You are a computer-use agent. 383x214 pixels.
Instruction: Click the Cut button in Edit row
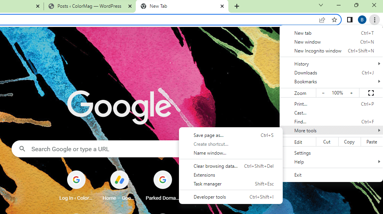[327, 142]
